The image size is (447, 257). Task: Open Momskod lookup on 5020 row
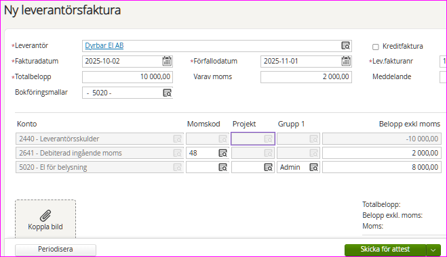pyautogui.click(x=222, y=167)
